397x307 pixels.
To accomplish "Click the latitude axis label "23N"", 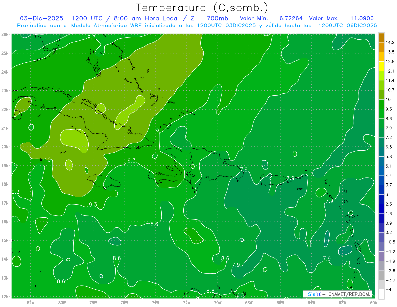I will (x=4, y=90).
